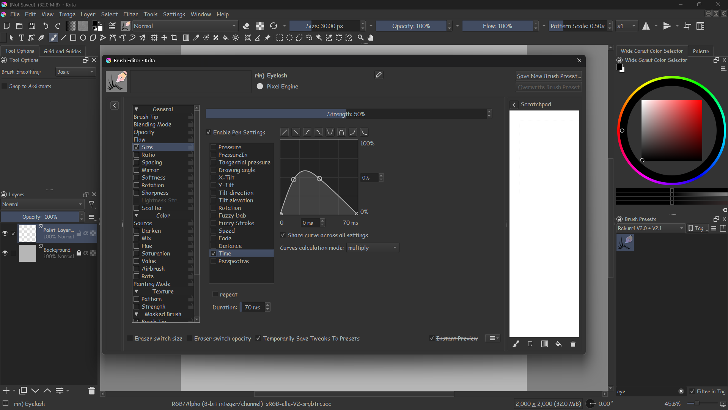This screenshot has width=728, height=410.
Task: Open Curves calculation mode dropdown
Action: click(x=373, y=248)
